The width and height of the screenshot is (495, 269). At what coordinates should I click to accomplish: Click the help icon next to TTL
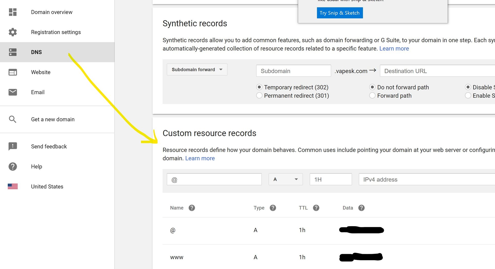coord(316,208)
